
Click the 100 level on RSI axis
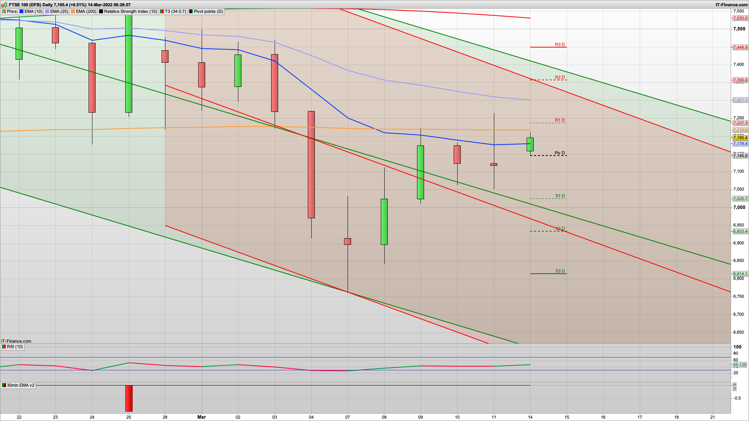[x=737, y=347]
